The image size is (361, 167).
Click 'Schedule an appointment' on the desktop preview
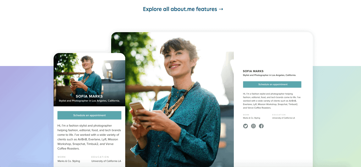click(x=272, y=84)
